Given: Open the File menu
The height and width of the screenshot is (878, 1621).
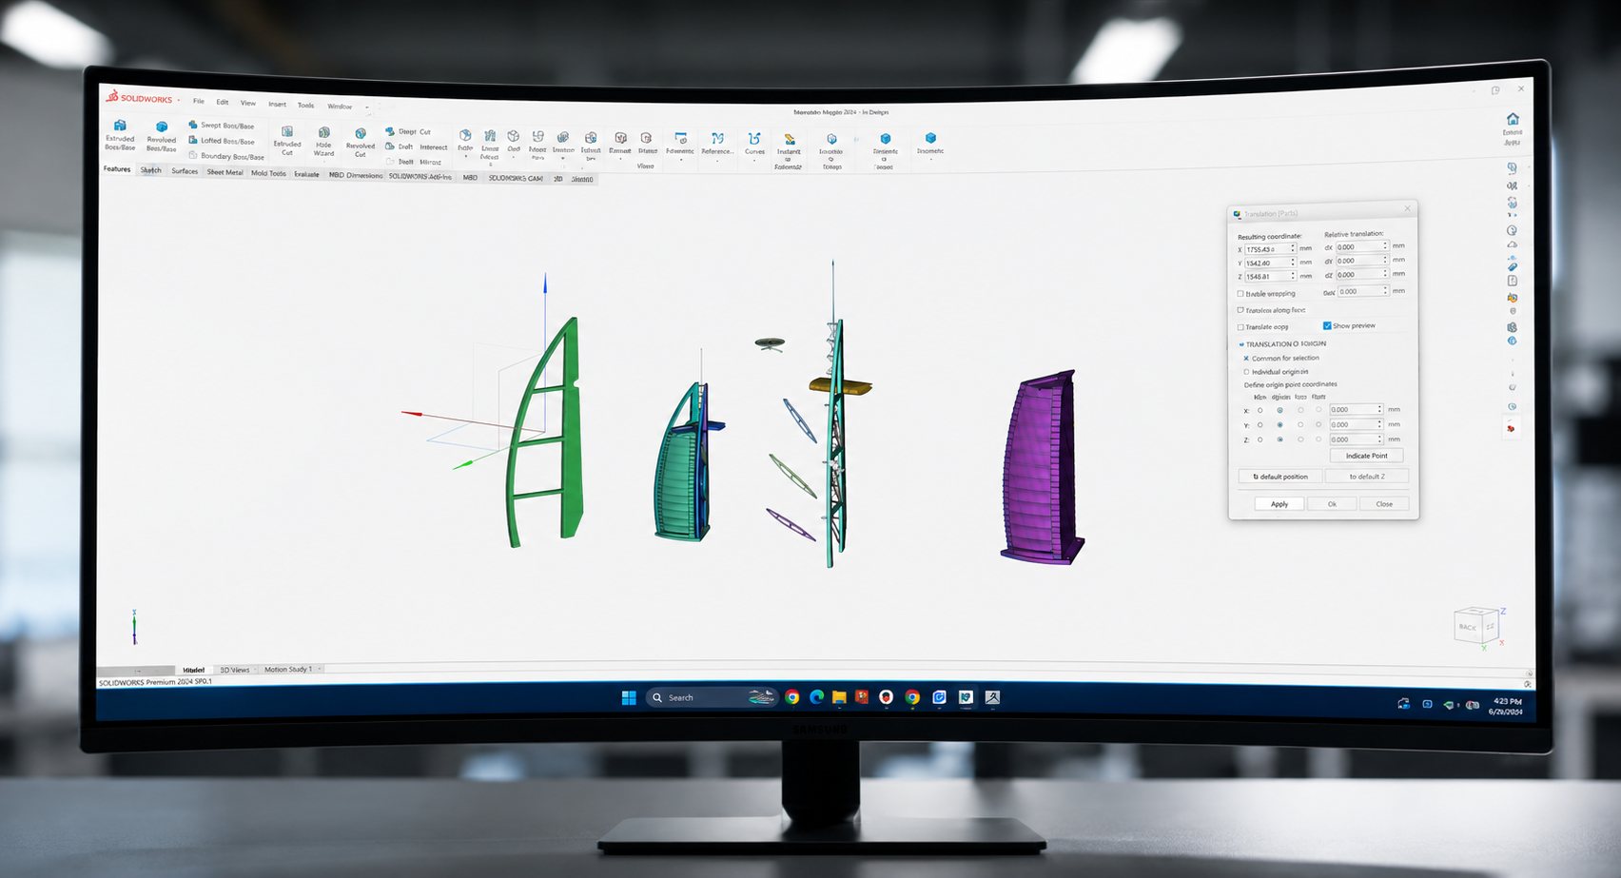Looking at the screenshot, I should pyautogui.click(x=199, y=101).
